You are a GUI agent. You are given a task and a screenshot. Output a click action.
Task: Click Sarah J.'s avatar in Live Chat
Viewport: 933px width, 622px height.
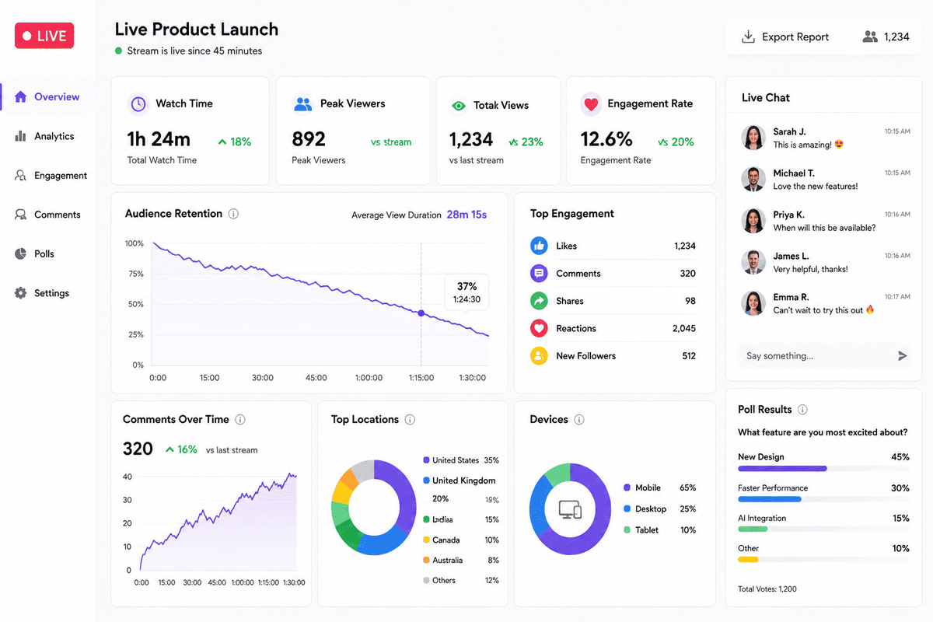click(x=753, y=138)
